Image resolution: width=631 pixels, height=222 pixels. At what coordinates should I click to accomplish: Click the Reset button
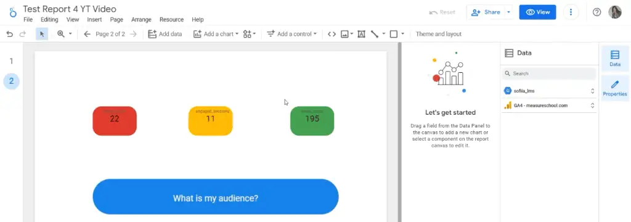[442, 12]
